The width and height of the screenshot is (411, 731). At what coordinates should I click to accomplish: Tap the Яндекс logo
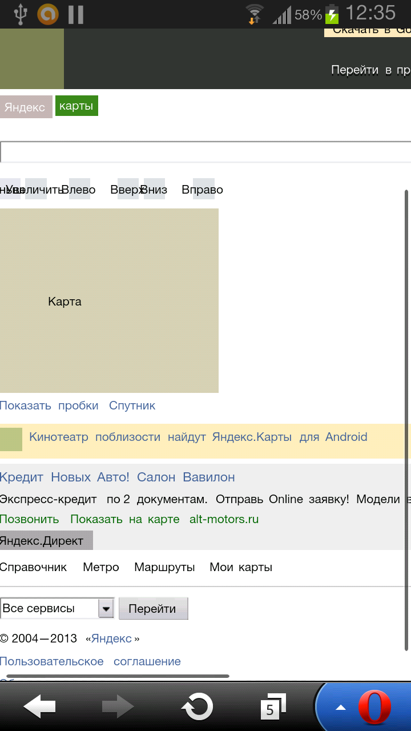(x=25, y=107)
